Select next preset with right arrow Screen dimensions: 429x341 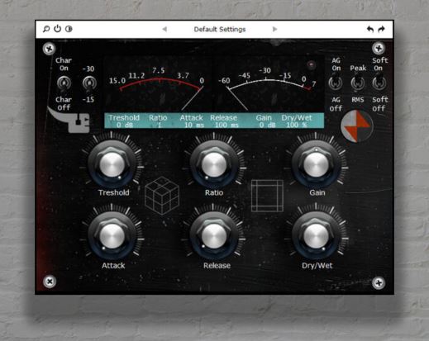point(274,29)
